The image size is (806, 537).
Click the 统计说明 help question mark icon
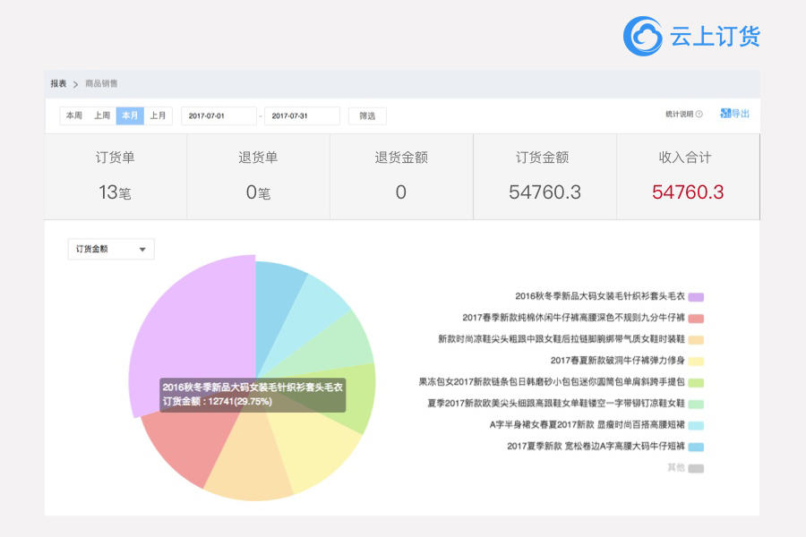[x=699, y=114]
